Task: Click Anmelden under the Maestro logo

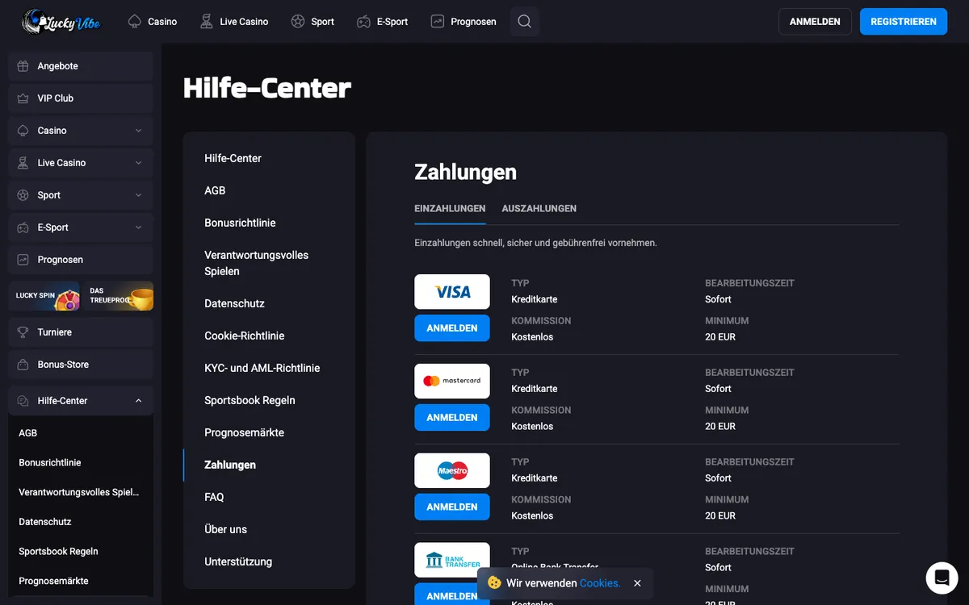Action: tap(452, 507)
